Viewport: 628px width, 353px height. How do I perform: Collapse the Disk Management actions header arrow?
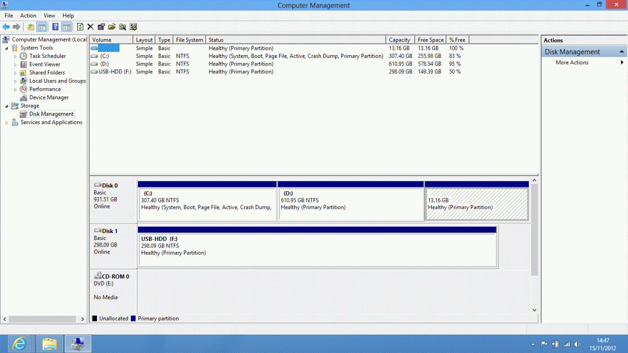point(622,52)
